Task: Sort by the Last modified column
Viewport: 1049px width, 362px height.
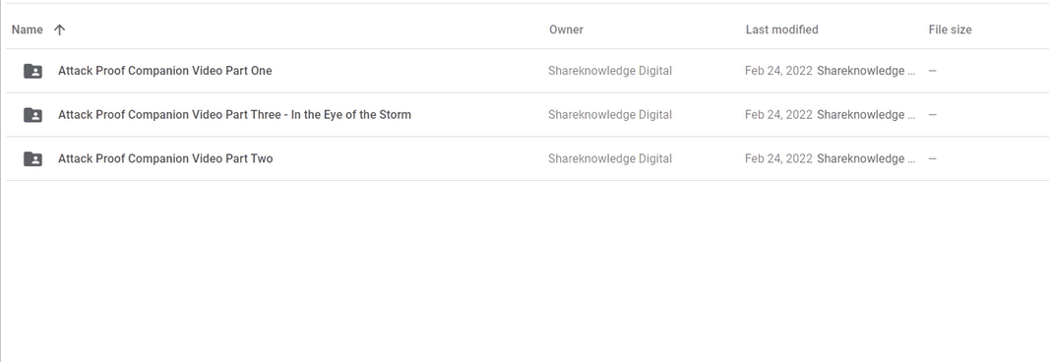Action: (781, 30)
